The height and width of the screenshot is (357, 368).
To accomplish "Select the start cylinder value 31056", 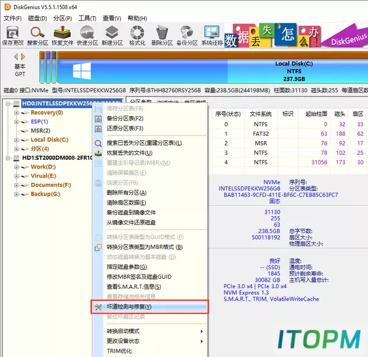I will point(319,163).
